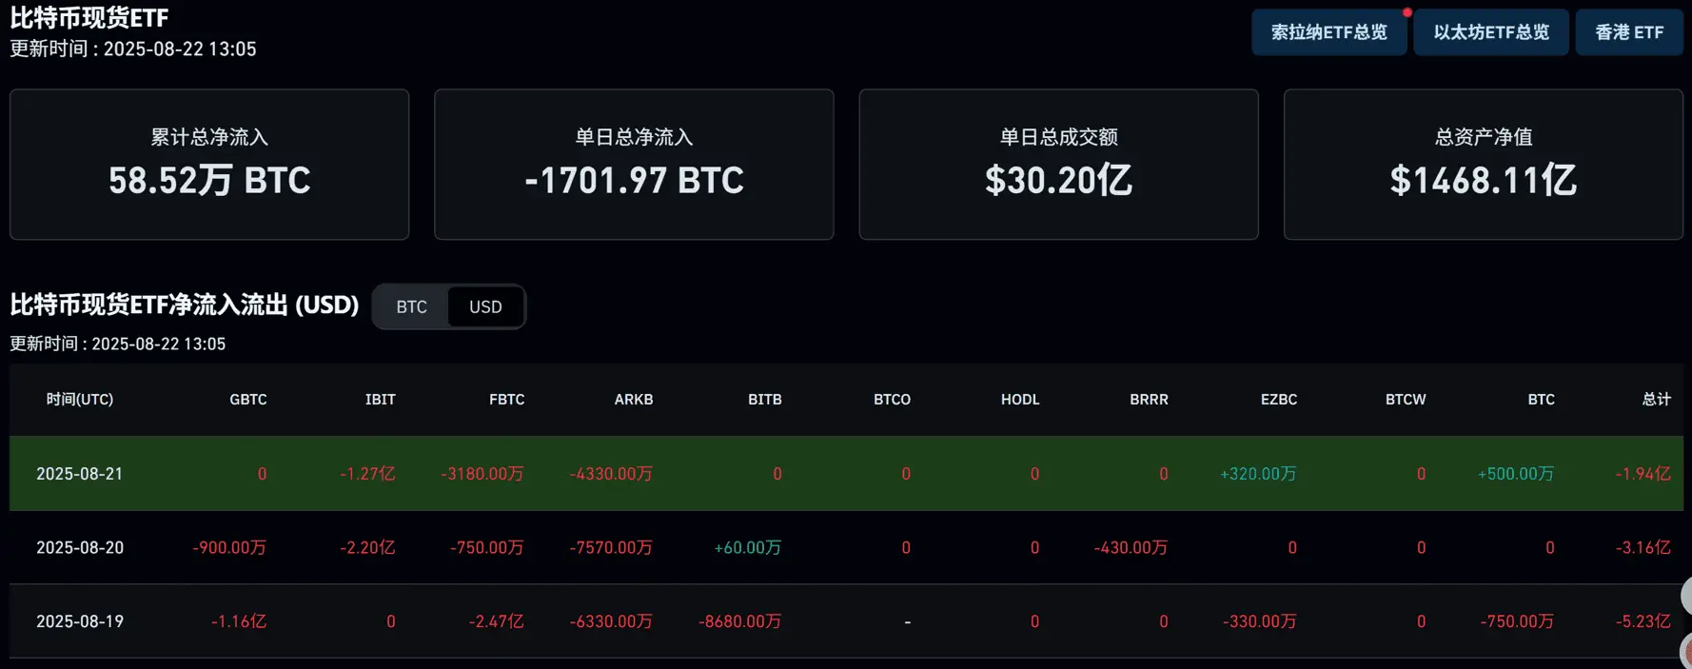Image resolution: width=1692 pixels, height=669 pixels.
Task: Click the IBIT column header
Action: [x=380, y=400]
